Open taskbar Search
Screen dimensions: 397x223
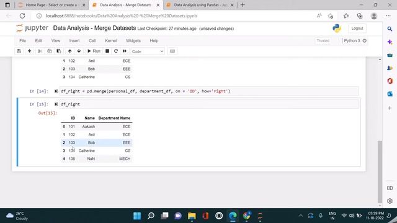[x=151, y=216]
